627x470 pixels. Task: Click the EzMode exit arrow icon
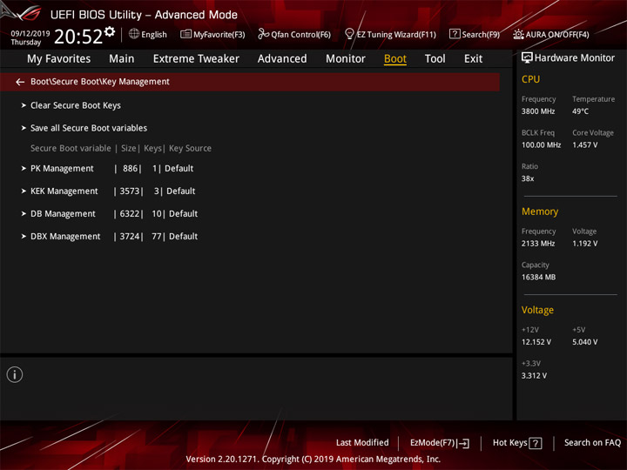click(x=463, y=443)
